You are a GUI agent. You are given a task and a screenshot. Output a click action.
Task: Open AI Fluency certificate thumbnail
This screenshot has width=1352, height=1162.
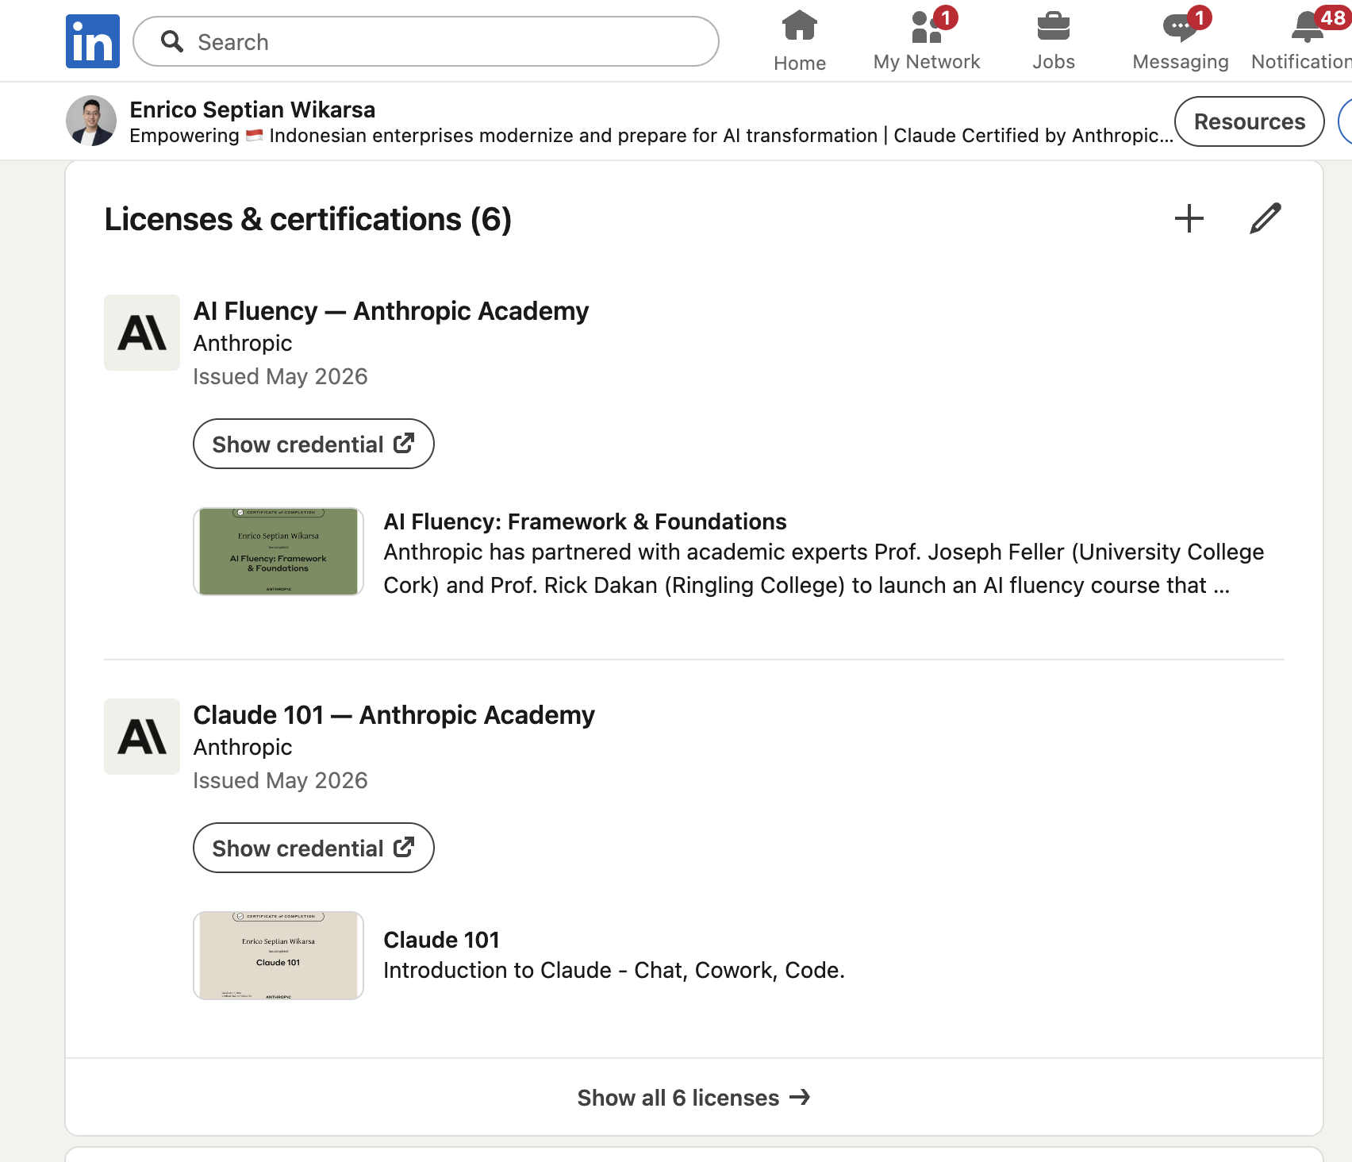[x=278, y=552]
